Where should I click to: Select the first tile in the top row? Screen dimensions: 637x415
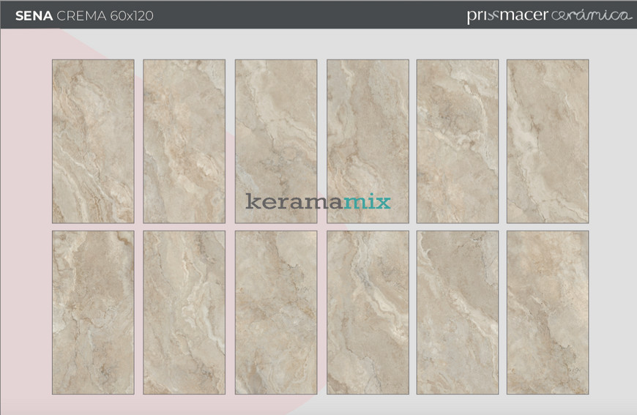click(x=93, y=141)
